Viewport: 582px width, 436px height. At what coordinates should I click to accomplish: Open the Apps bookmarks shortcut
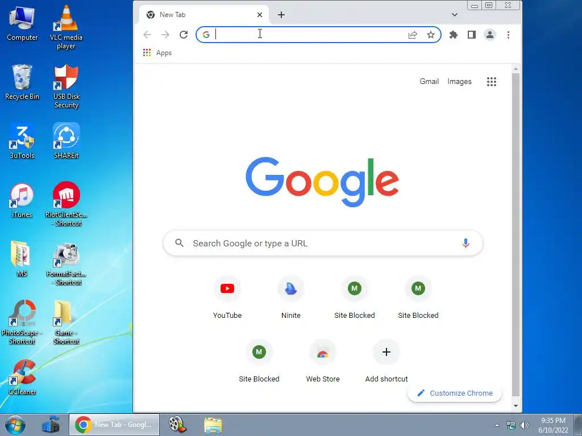click(x=157, y=53)
